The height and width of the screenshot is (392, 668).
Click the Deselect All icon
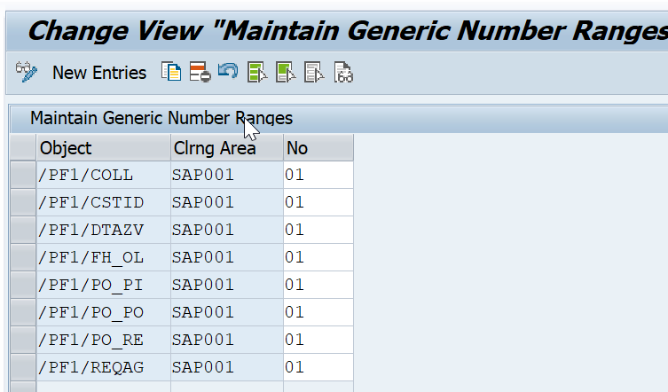(x=314, y=72)
